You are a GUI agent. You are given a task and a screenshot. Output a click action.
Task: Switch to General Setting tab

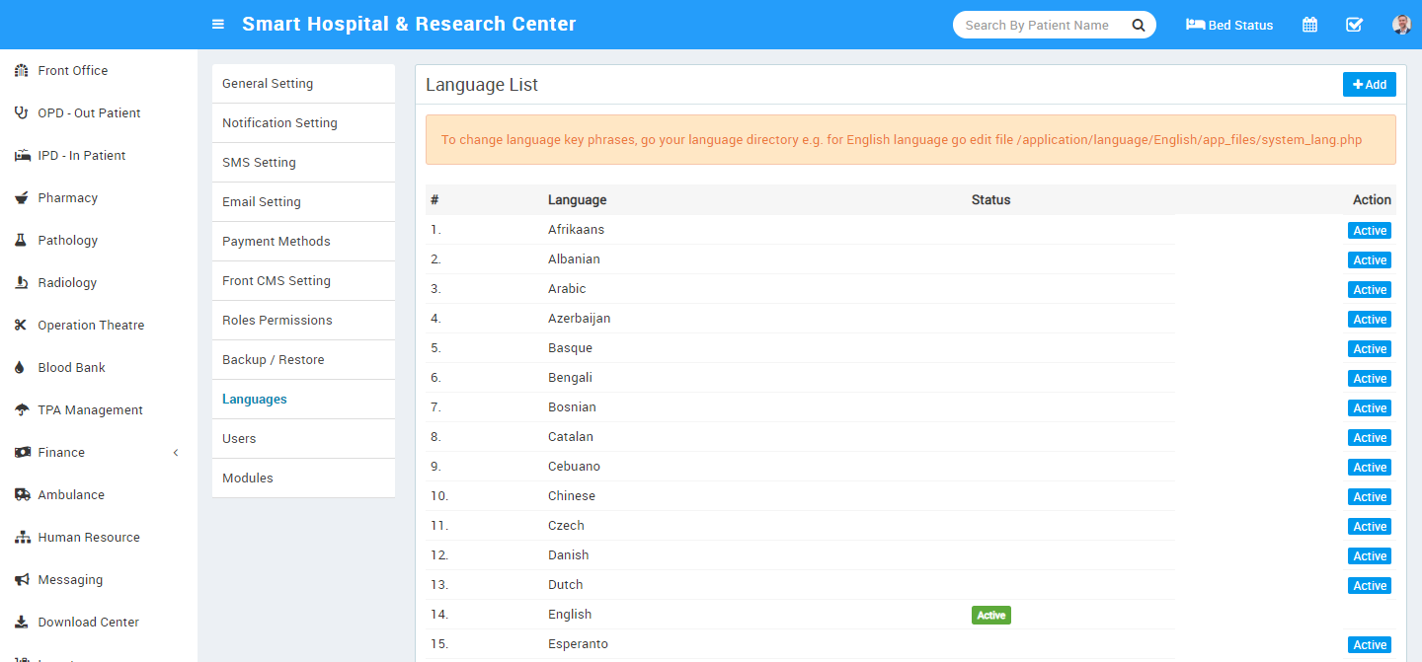coord(268,84)
